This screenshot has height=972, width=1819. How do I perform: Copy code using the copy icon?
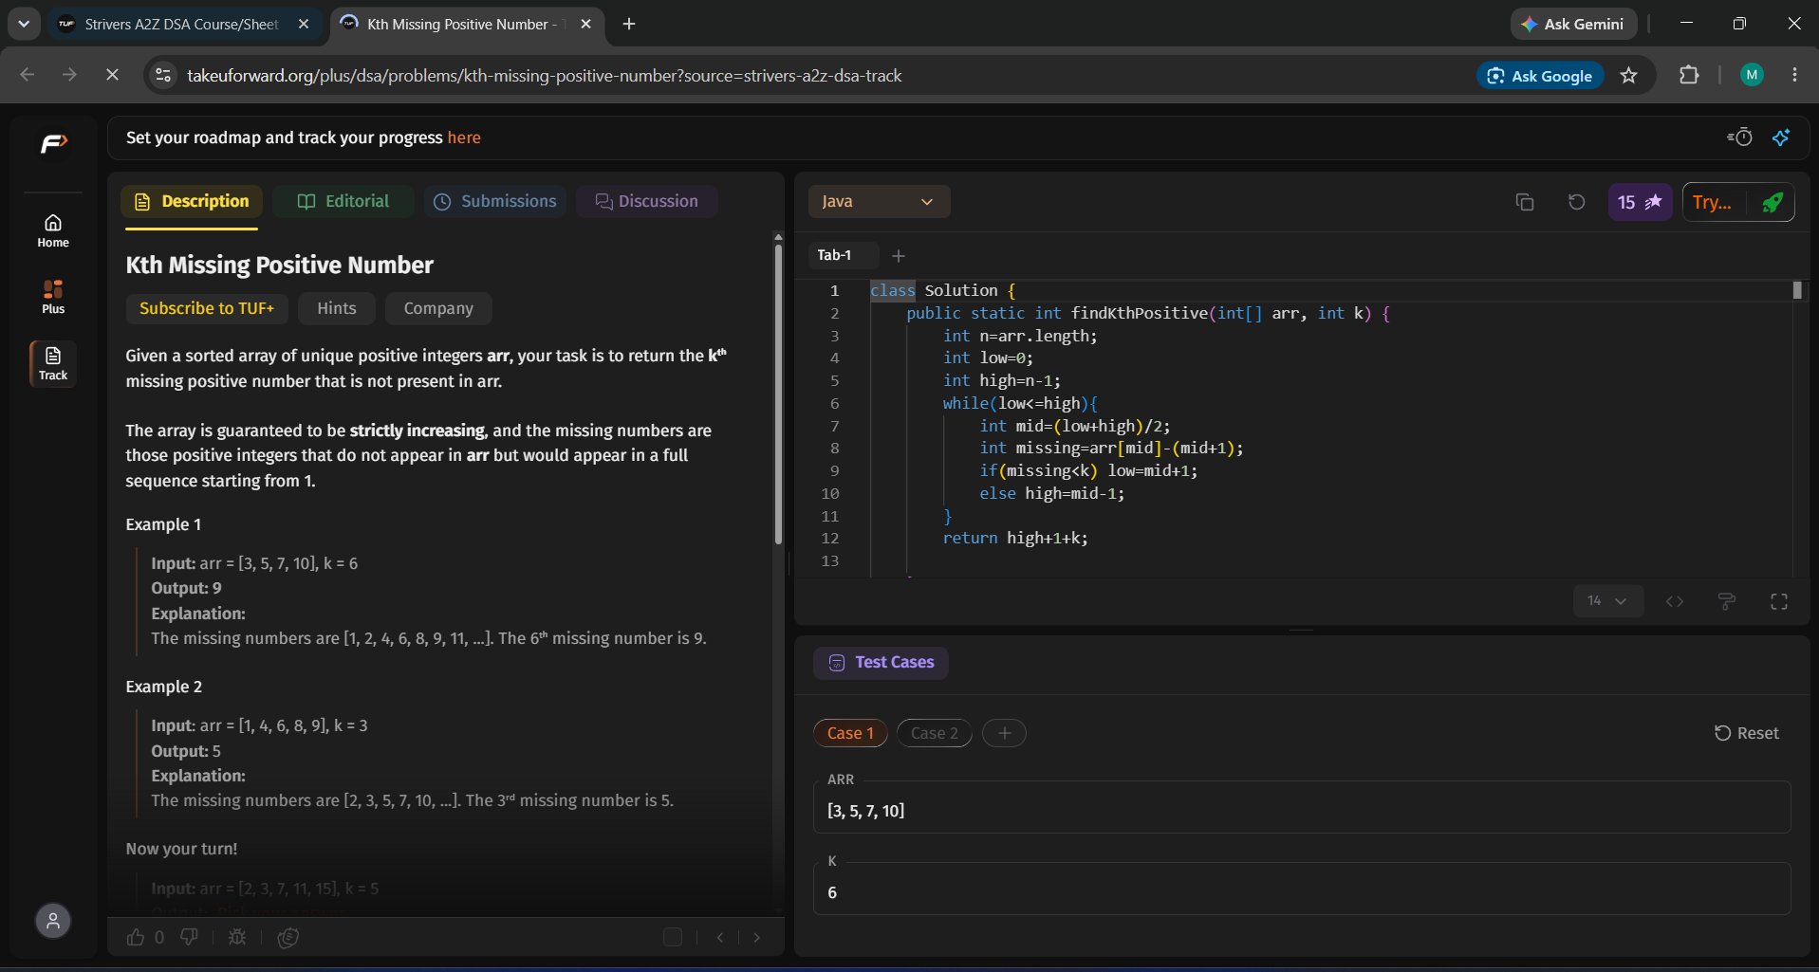coord(1524,202)
